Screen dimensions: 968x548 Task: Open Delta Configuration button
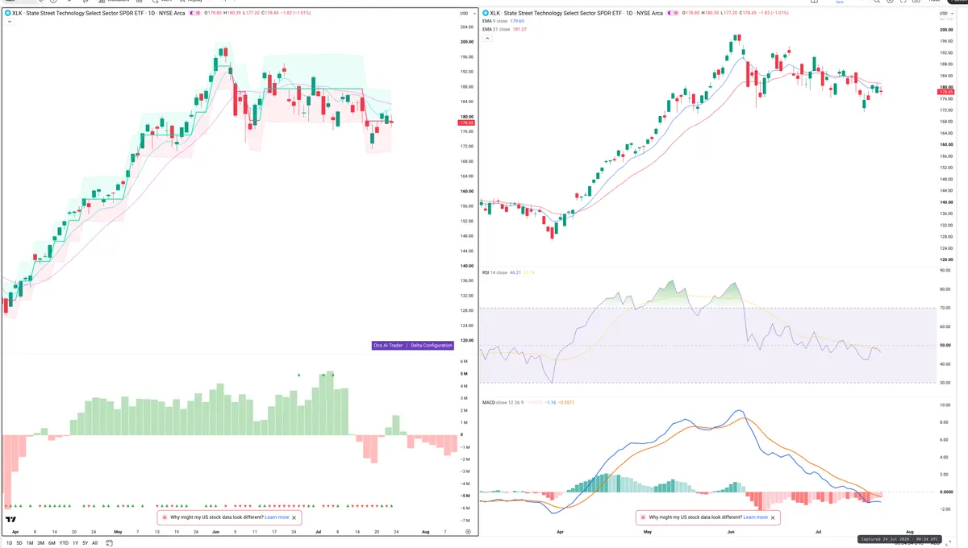[x=431, y=346]
